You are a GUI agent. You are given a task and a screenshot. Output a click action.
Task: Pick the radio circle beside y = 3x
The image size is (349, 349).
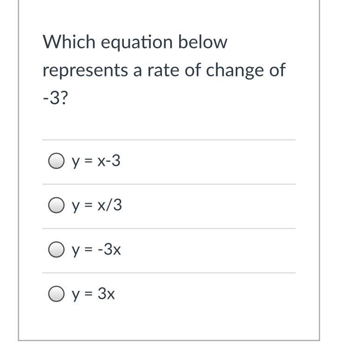click(x=56, y=294)
